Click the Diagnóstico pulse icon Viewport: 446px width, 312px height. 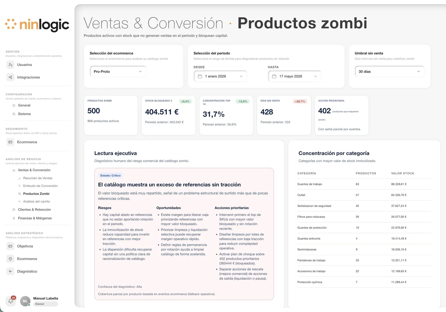pyautogui.click(x=10, y=272)
